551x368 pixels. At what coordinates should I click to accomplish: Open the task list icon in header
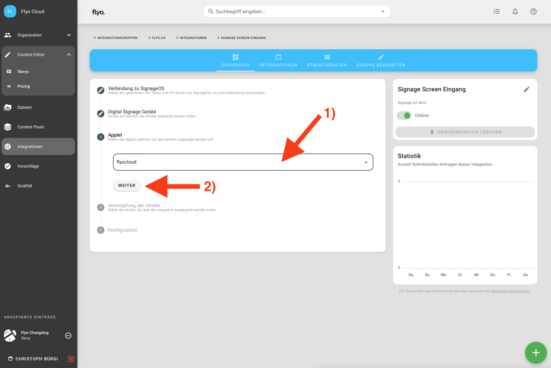tap(497, 11)
